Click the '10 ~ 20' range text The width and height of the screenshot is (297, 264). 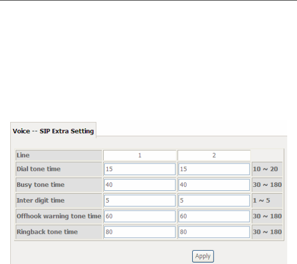click(x=265, y=169)
